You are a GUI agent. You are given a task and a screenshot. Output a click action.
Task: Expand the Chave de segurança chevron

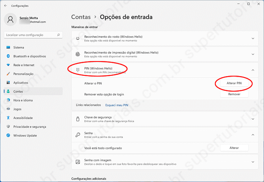point(253,119)
